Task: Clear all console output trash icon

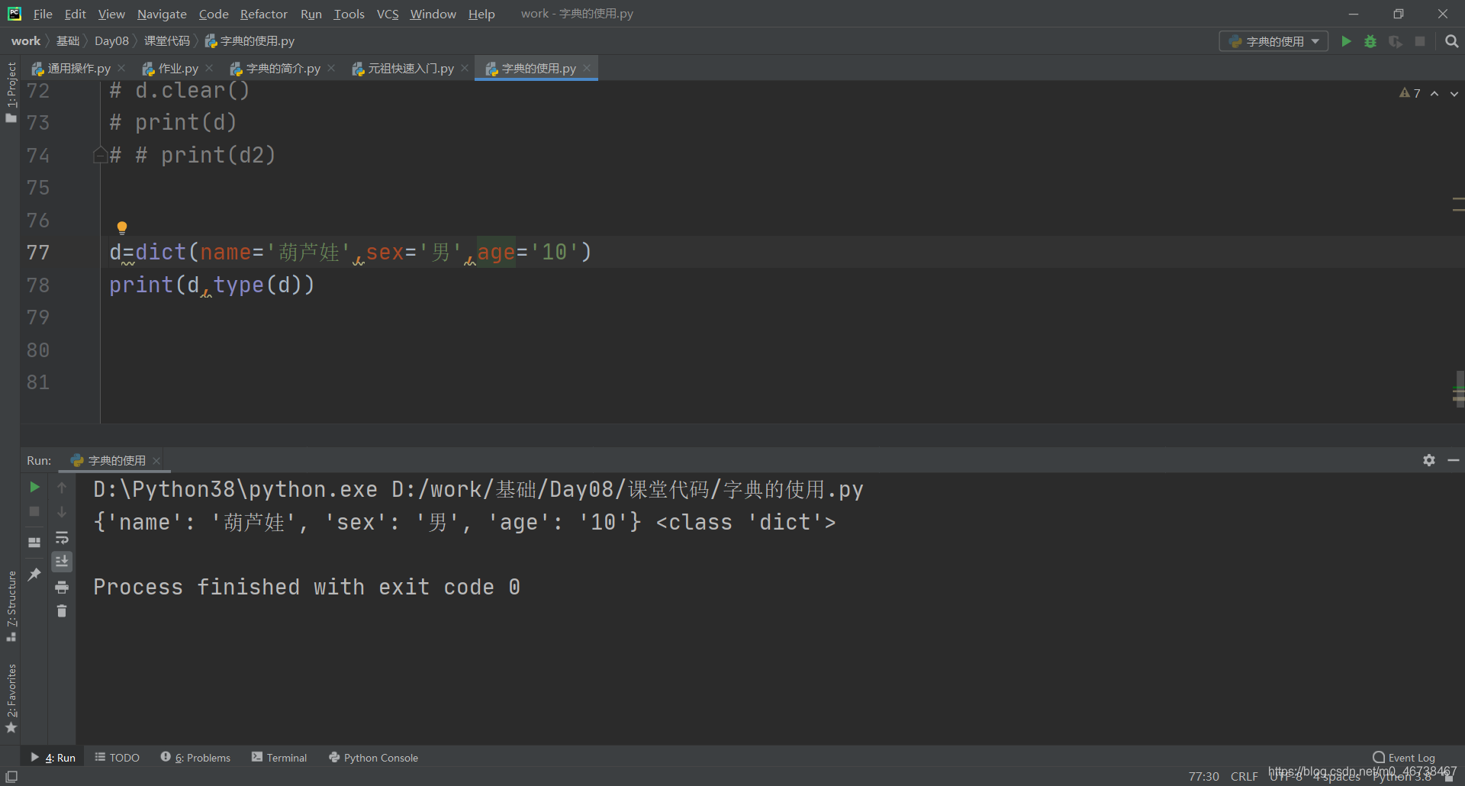Action: (62, 611)
